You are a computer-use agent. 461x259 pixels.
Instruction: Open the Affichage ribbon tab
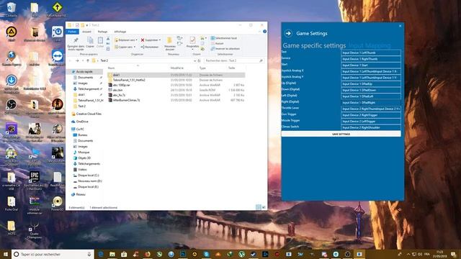click(x=120, y=32)
